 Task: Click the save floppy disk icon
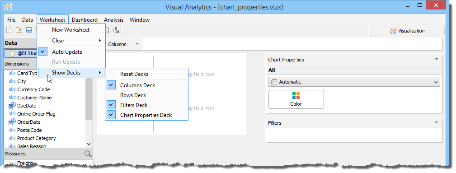click(29, 30)
